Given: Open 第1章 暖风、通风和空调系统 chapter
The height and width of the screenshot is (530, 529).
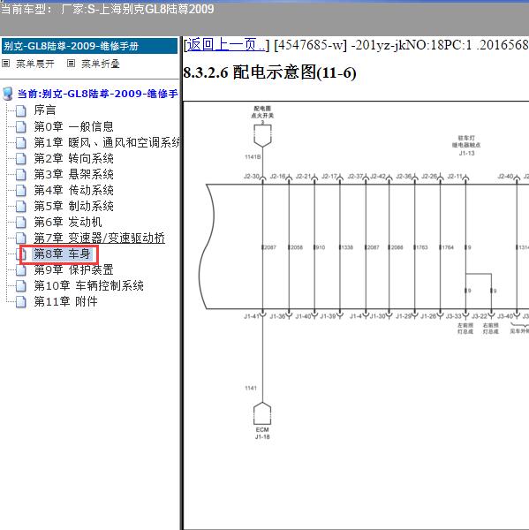Looking at the screenshot, I should point(107,142).
